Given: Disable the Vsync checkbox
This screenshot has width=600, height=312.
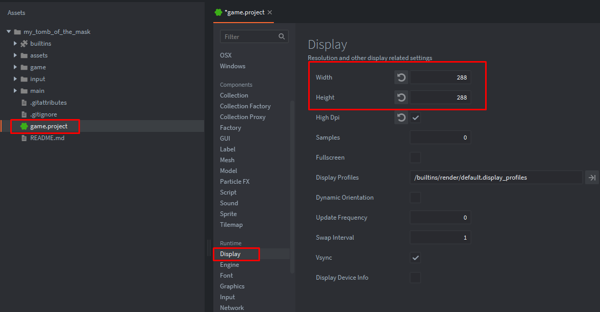Looking at the screenshot, I should 415,258.
